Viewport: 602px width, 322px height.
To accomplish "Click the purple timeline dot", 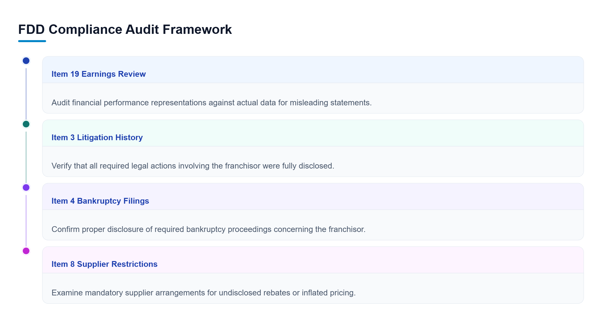I will click(x=26, y=187).
